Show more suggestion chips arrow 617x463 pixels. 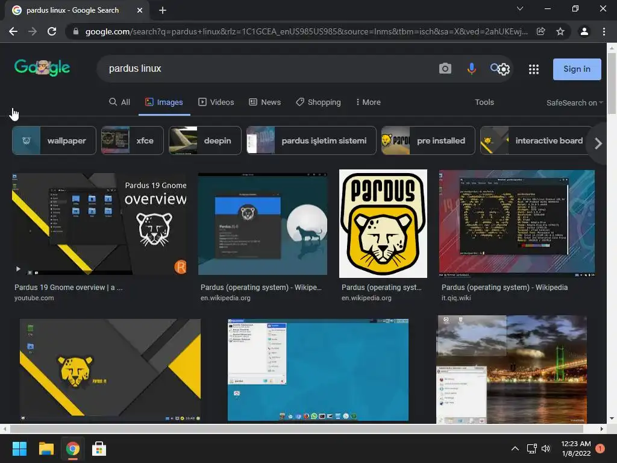(x=598, y=143)
